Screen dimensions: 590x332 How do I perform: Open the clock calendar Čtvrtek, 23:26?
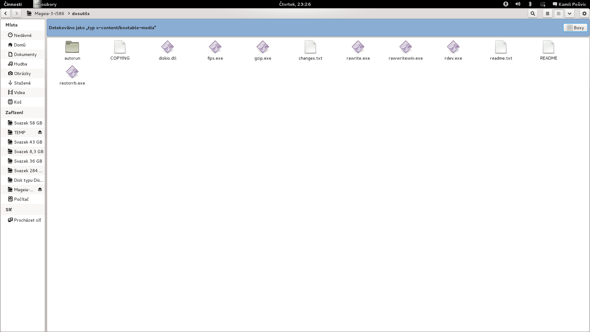click(x=295, y=4)
